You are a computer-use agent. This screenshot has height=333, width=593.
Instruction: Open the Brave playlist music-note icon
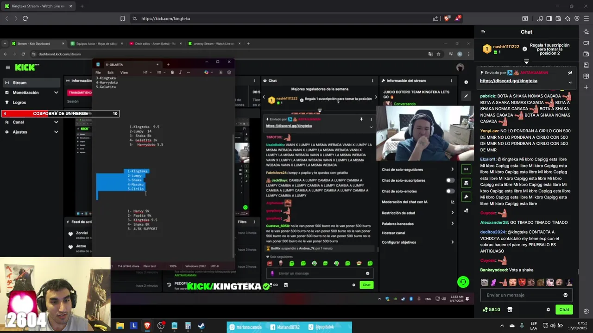tap(540, 18)
